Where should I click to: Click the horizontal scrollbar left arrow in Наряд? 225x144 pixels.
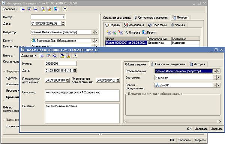pyautogui.click(x=125, y=122)
